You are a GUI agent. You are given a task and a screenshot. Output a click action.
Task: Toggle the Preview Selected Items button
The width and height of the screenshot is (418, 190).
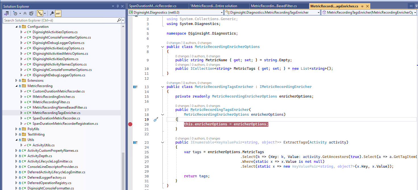pos(58,13)
